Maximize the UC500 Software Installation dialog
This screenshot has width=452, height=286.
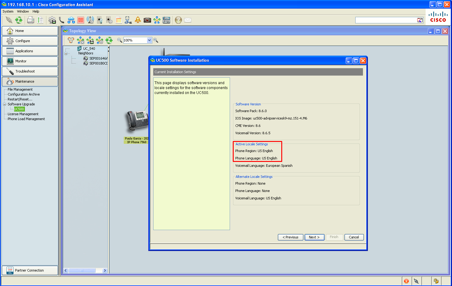(356, 61)
